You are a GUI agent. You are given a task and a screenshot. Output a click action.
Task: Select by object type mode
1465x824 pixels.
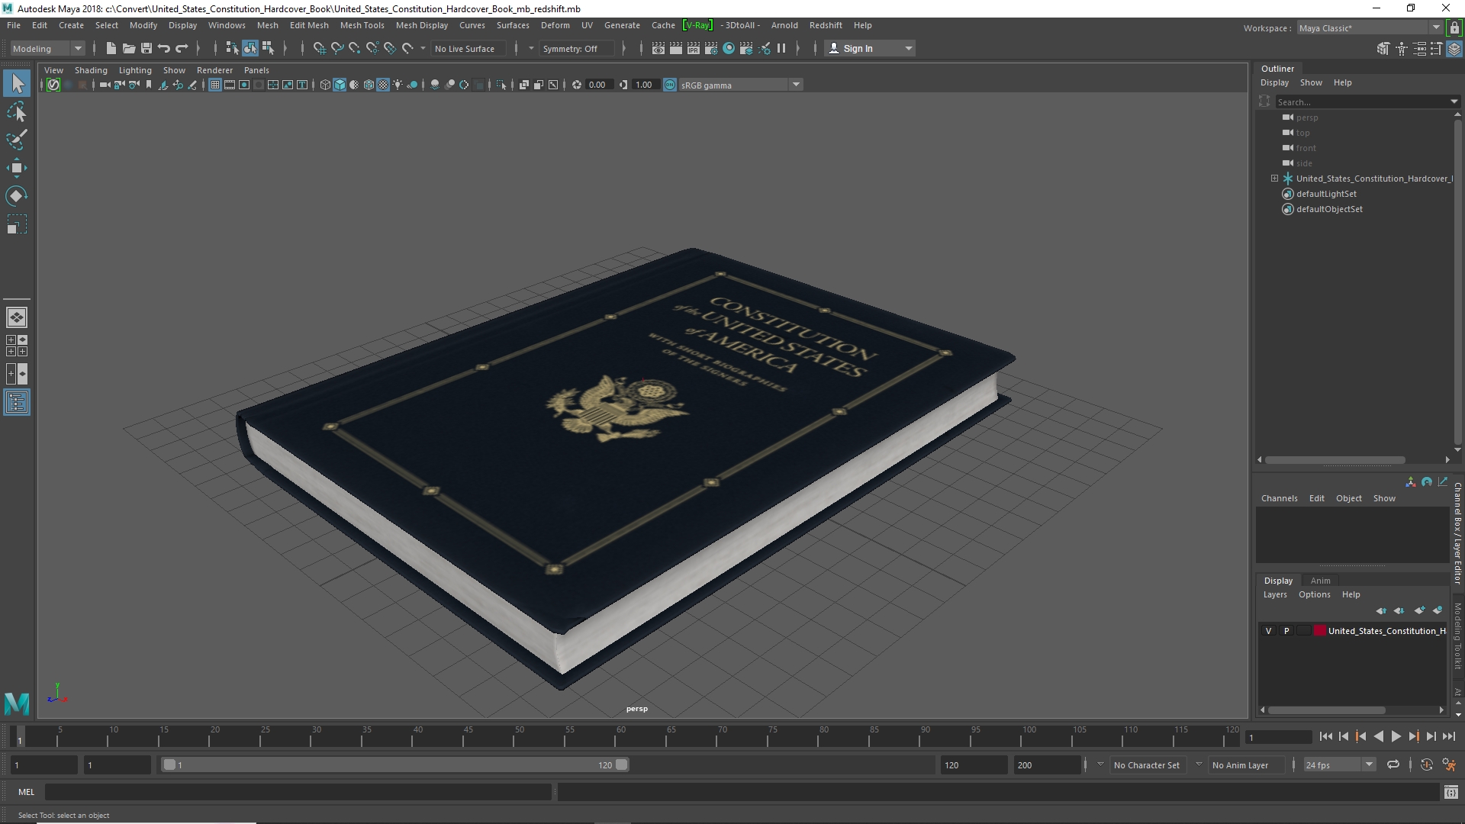(250, 48)
